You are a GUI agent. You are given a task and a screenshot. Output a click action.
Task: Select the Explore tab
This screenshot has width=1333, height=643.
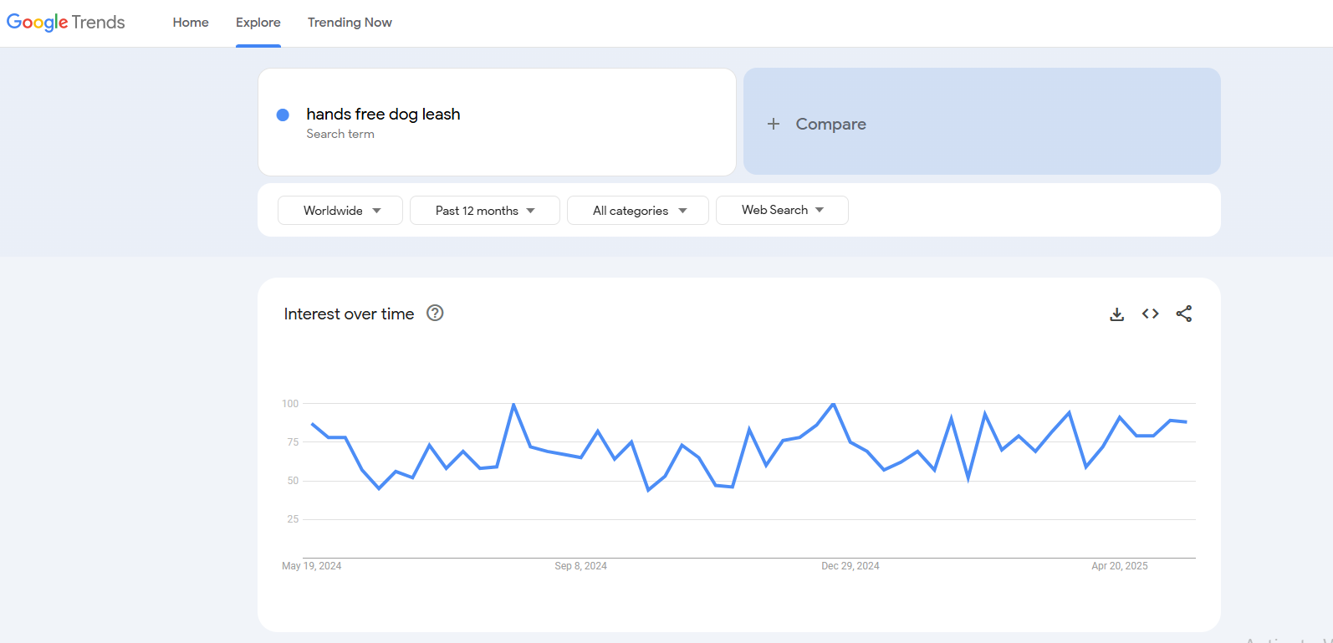coord(258,23)
